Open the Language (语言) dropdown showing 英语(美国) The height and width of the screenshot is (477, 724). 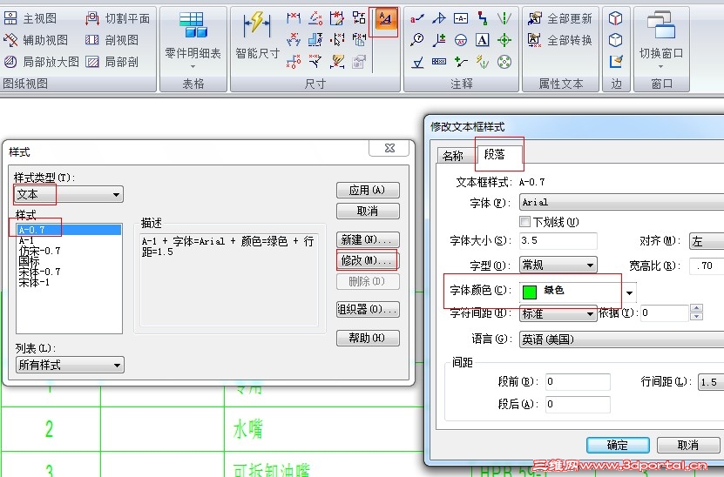click(621, 339)
